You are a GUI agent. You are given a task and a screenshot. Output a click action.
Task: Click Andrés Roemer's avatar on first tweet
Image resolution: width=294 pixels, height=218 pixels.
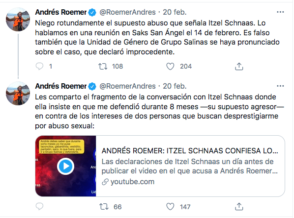click(18, 20)
